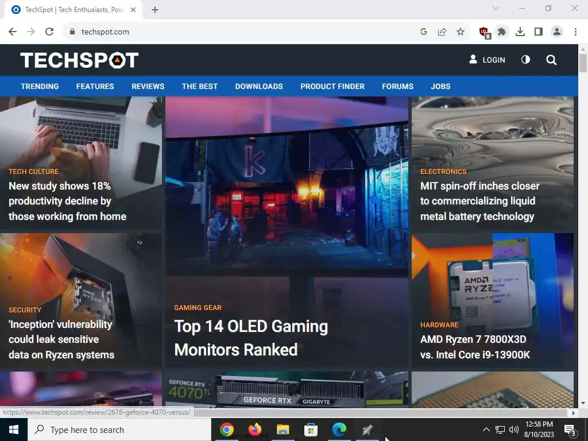The width and height of the screenshot is (588, 441).
Task: Click the browser forward arrow
Action: (31, 32)
